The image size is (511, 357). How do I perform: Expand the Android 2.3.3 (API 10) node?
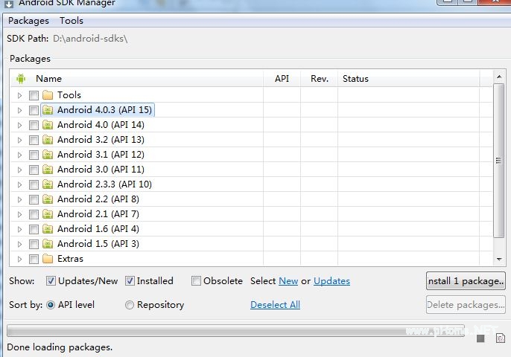pyautogui.click(x=19, y=185)
